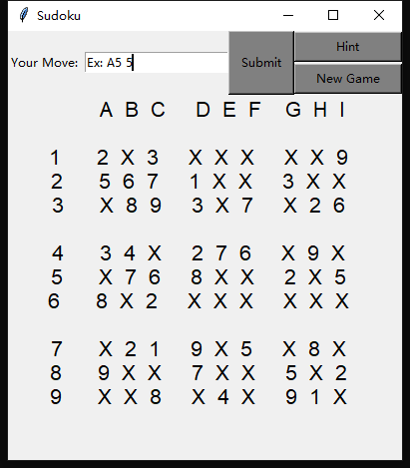Close the Sudoku window
Viewport: 410px width, 468px height.
coord(379,15)
